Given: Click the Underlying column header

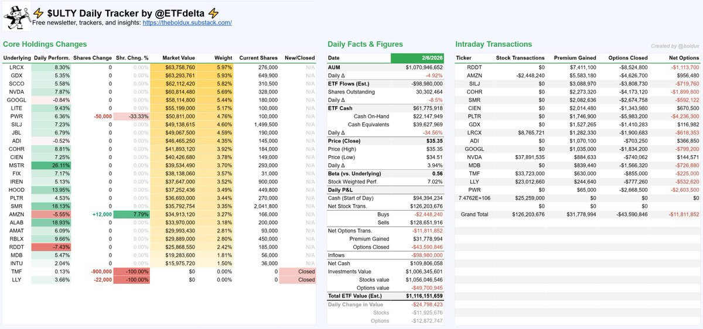Looking at the screenshot, I should (17, 58).
